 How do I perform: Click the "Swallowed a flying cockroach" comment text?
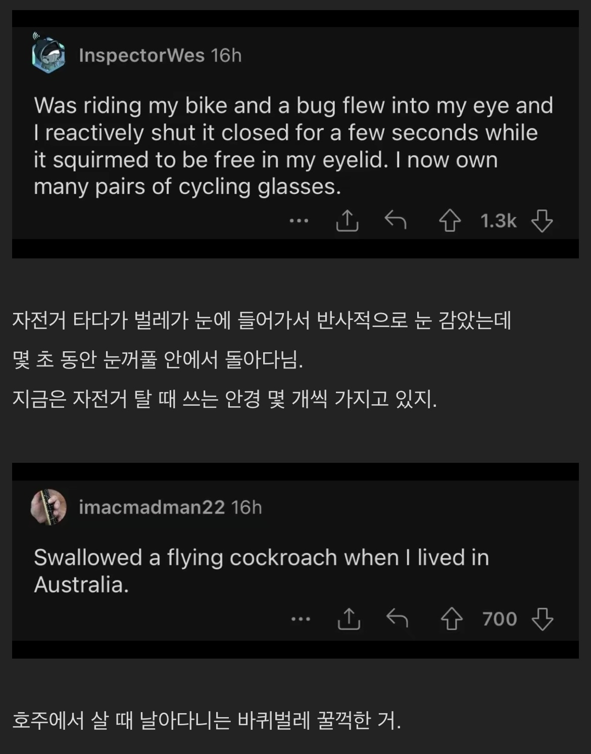click(x=261, y=571)
